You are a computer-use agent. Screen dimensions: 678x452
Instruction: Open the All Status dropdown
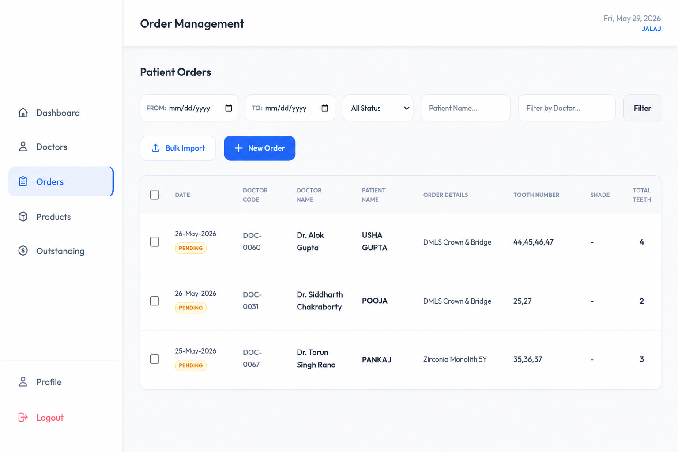(x=378, y=108)
